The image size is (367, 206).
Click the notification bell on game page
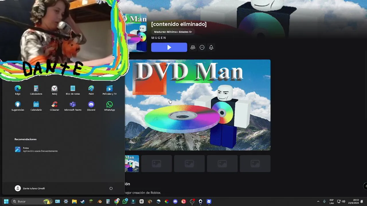[211, 47]
